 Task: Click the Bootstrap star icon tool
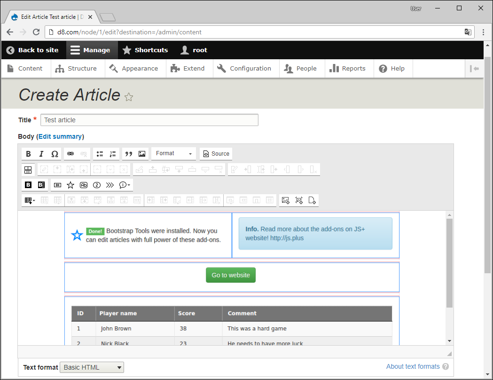[70, 185]
